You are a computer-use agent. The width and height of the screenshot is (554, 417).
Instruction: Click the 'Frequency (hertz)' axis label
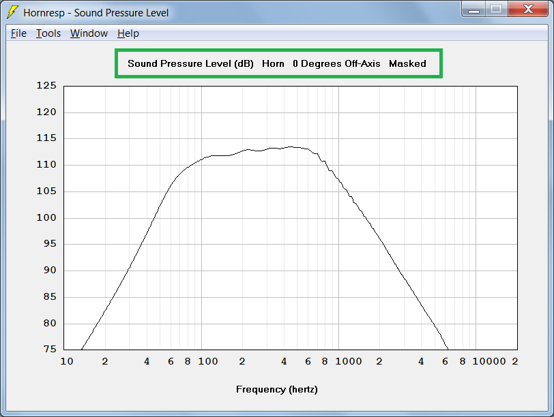click(276, 390)
